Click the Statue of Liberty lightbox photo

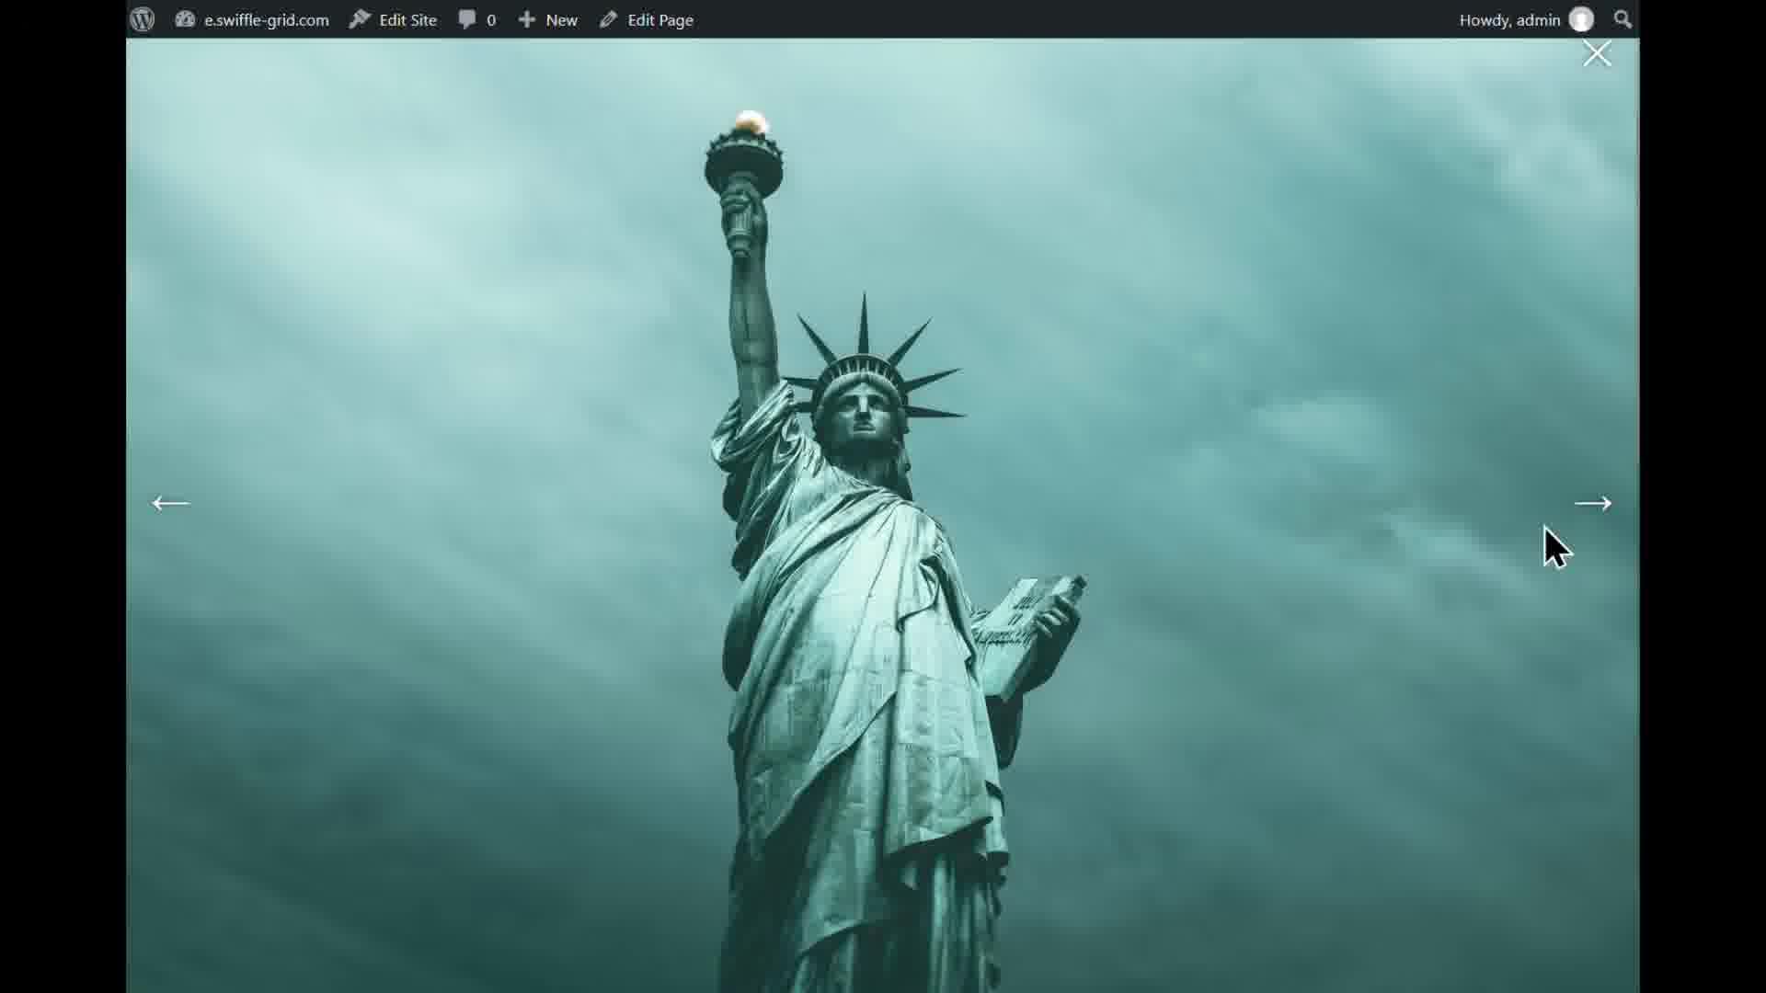coord(882,516)
